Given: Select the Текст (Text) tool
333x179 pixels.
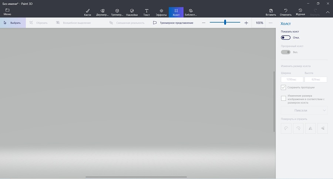Looking at the screenshot, I should point(147,12).
